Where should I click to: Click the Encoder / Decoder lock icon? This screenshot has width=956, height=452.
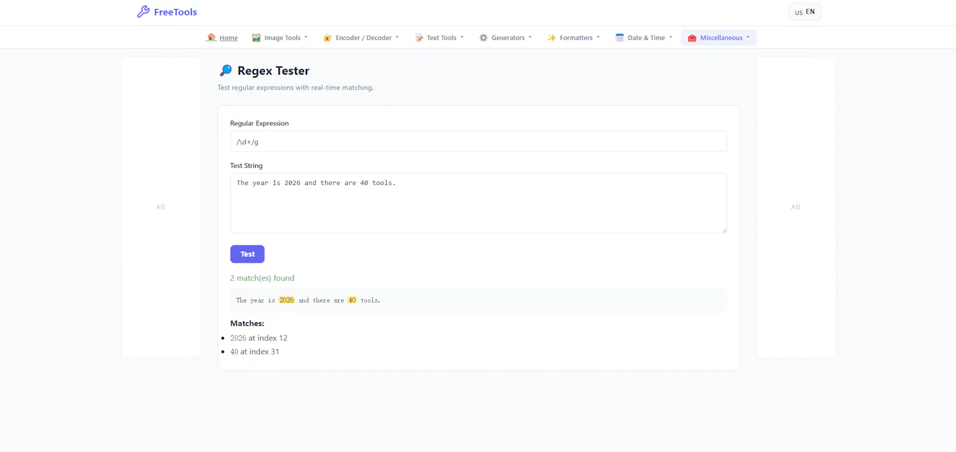(x=327, y=38)
